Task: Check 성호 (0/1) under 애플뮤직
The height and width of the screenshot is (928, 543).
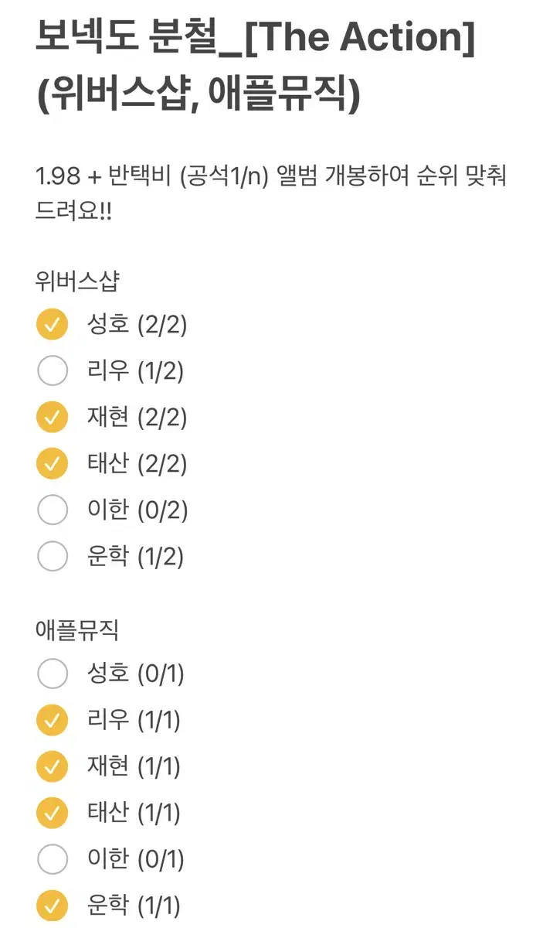Action: (x=52, y=674)
